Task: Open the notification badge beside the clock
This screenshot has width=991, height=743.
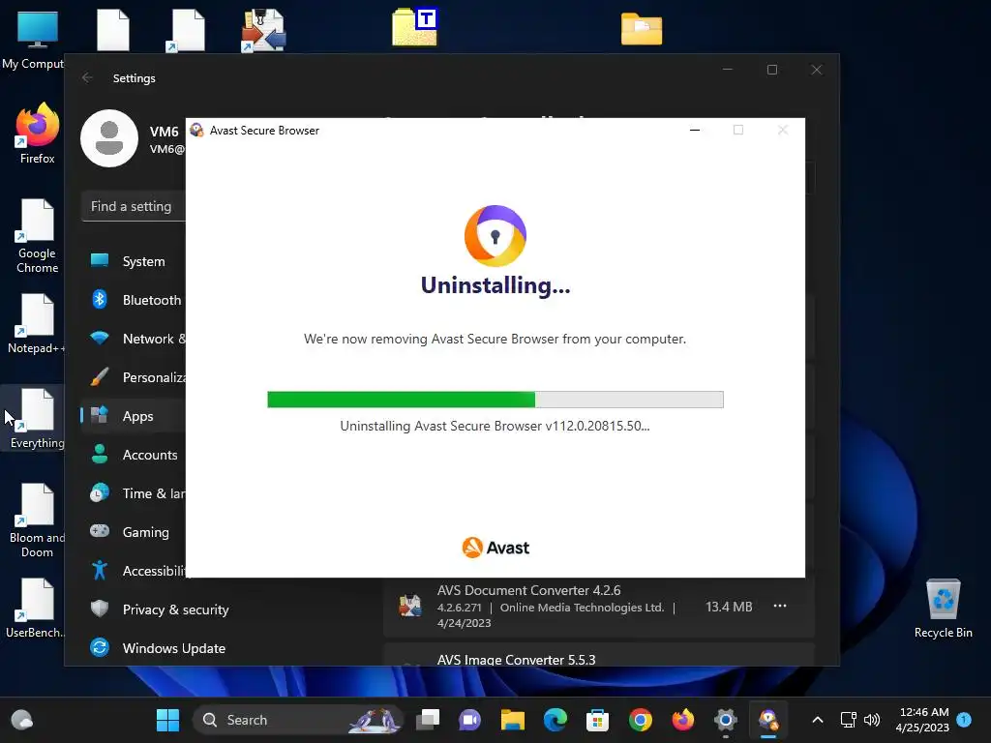Action: [x=965, y=719]
